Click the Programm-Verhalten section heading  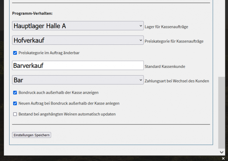coord(32,13)
